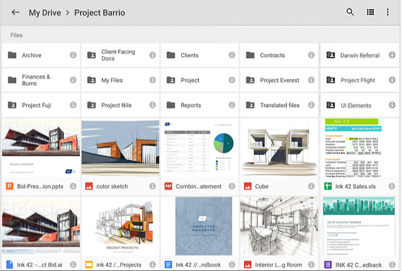Image resolution: width=402 pixels, height=271 pixels.
Task: Show details for Clients folder
Action: 232,55
